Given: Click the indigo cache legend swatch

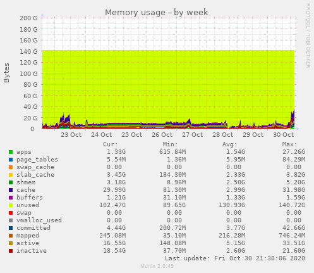Looking at the screenshot, I should point(11,190).
